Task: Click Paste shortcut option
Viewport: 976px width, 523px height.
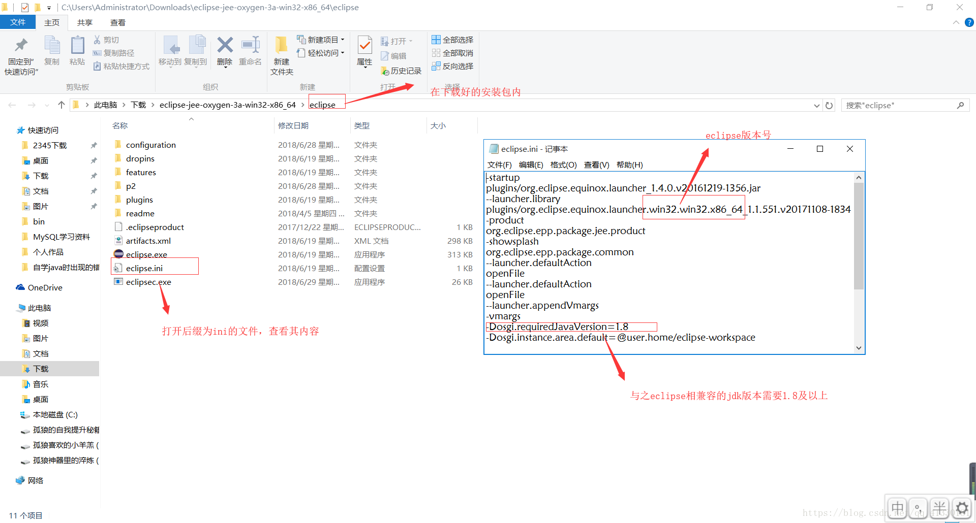Action: pyautogui.click(x=121, y=66)
